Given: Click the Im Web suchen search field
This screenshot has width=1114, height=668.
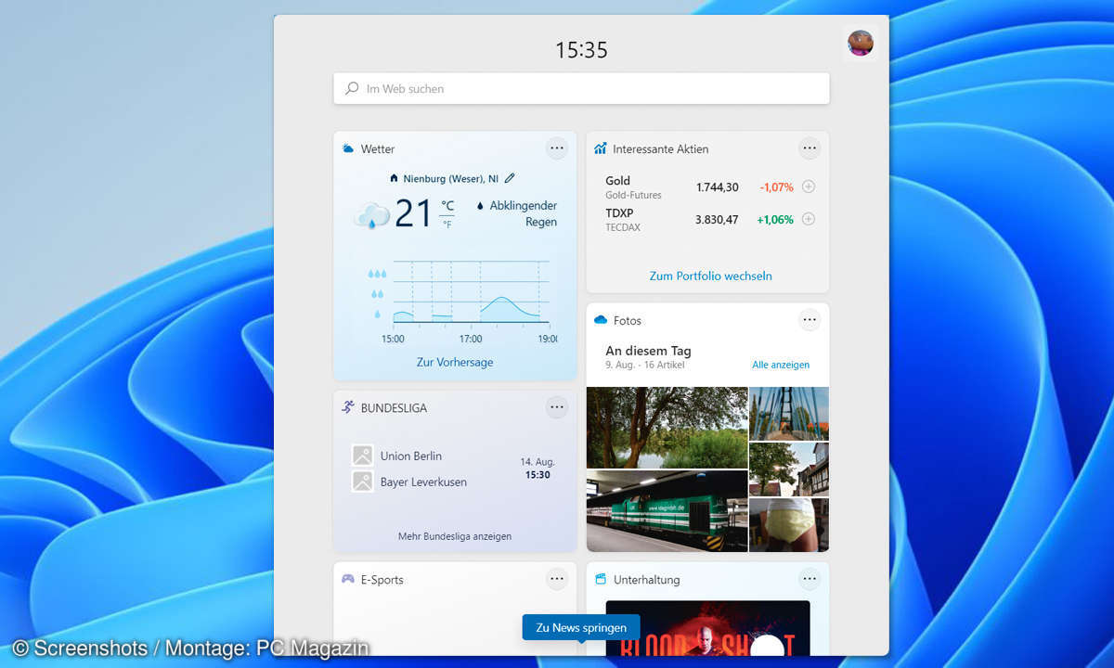Looking at the screenshot, I should tap(581, 89).
